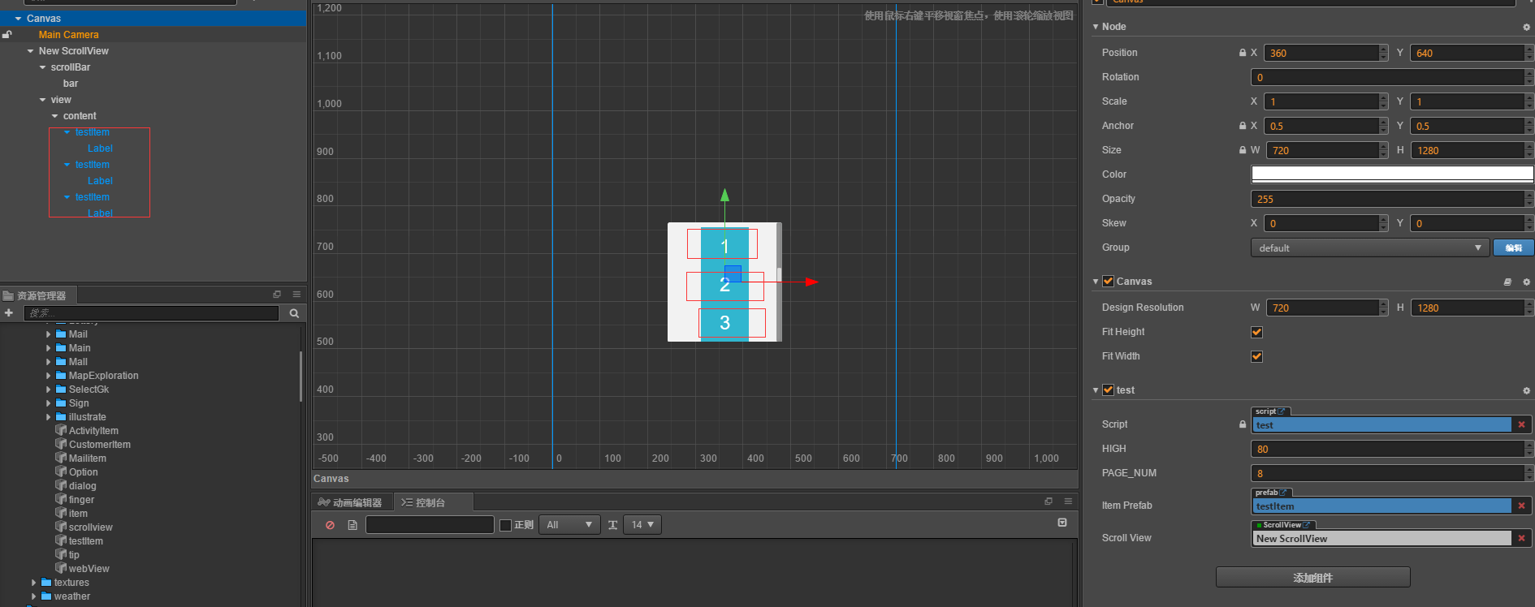Viewport: 1535px width, 607px height.
Task: Click the create asset plus icon
Action: 9,313
